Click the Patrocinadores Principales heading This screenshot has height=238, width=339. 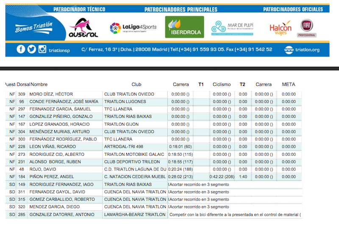[x=181, y=9]
